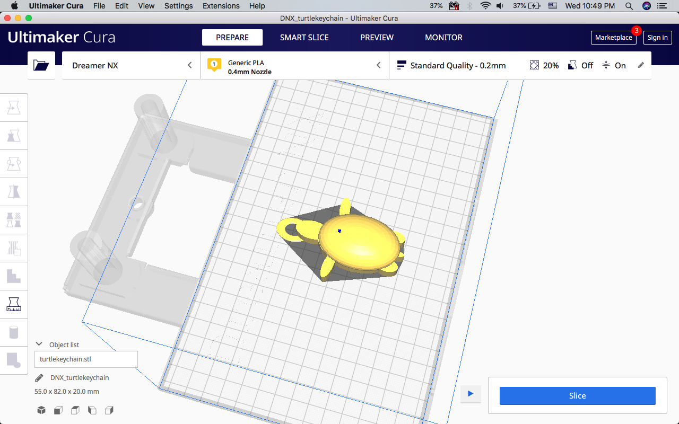Screen dimensions: 679x424
Task: Click the infill 20% pattern icon
Action: (x=534, y=65)
